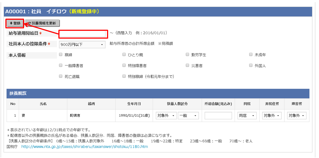The height and width of the screenshot is (158, 319).
Task: Open the 同居 dropdown in the table
Action: click(x=247, y=115)
